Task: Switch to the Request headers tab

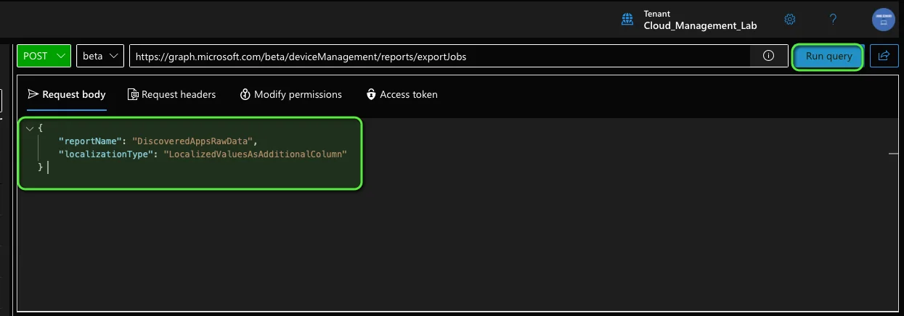Action: pos(171,94)
